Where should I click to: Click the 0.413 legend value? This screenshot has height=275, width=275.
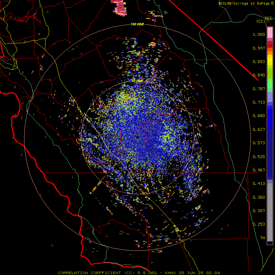click(259, 184)
